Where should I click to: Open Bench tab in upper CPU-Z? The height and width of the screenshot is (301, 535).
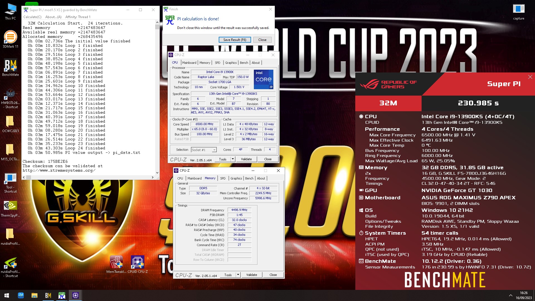[244, 63]
